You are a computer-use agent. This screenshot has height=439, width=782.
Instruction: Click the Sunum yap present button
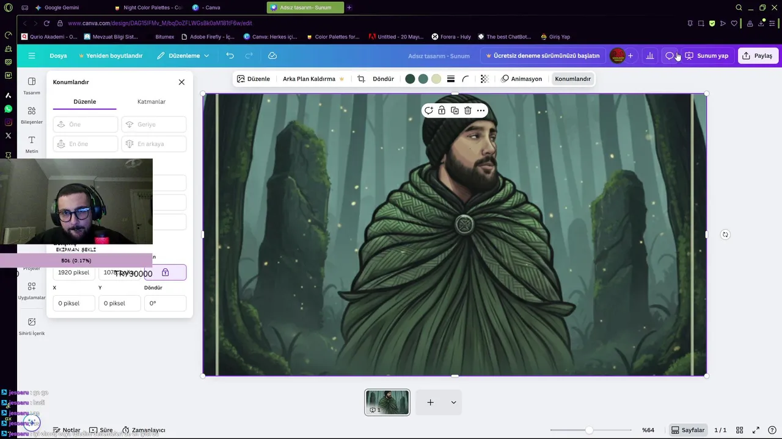[x=707, y=55]
